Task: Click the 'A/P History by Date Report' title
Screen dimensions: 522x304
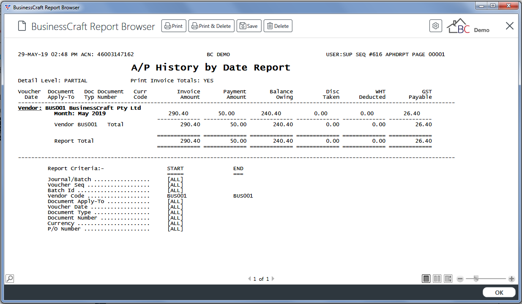Action: [x=210, y=68]
